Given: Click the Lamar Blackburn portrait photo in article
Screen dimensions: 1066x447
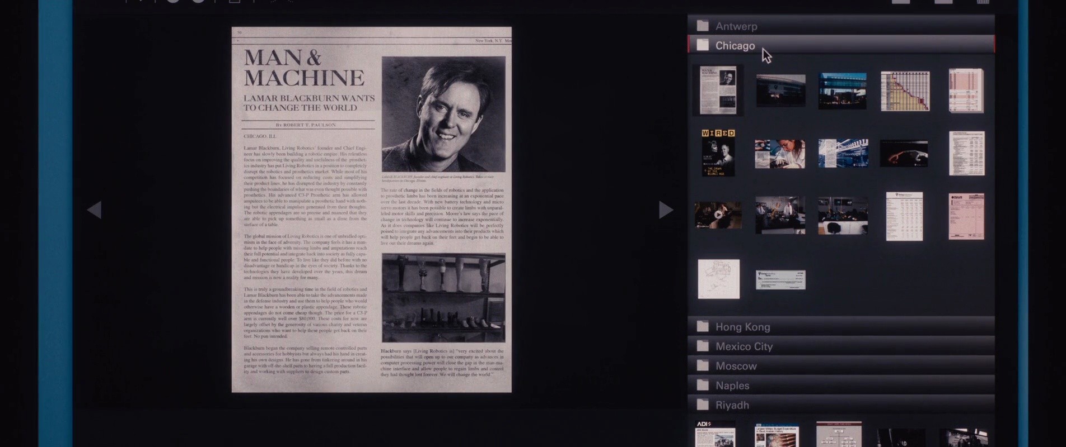Looking at the screenshot, I should [x=443, y=114].
